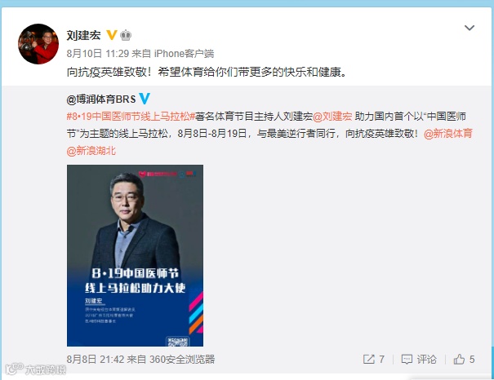Open Liu Jianhong's round profile avatar
Screen dimensions: 494x380
click(38, 44)
